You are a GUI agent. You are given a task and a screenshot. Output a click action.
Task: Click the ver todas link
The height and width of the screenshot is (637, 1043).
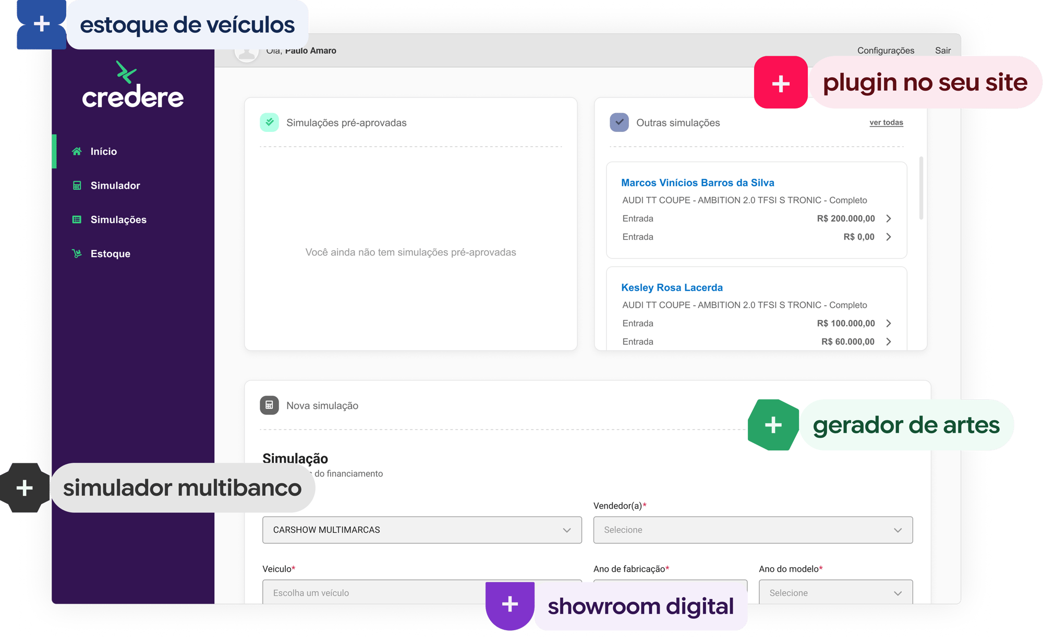pos(886,123)
